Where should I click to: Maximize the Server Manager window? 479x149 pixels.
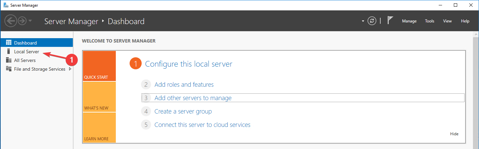(456, 5)
